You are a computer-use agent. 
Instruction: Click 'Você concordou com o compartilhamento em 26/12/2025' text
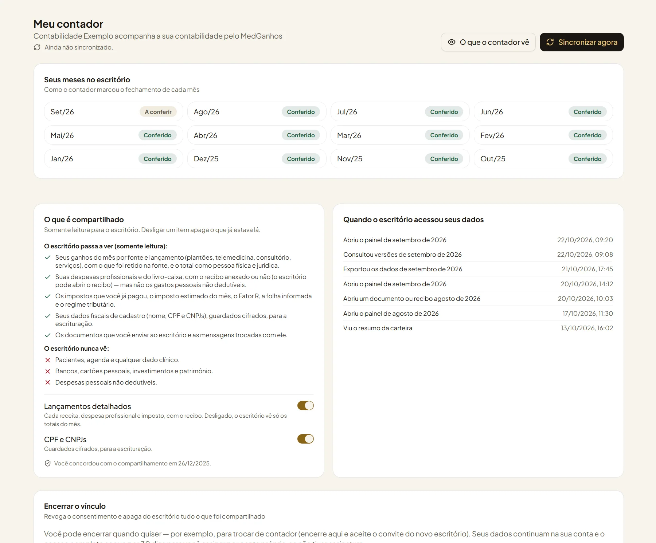point(133,463)
